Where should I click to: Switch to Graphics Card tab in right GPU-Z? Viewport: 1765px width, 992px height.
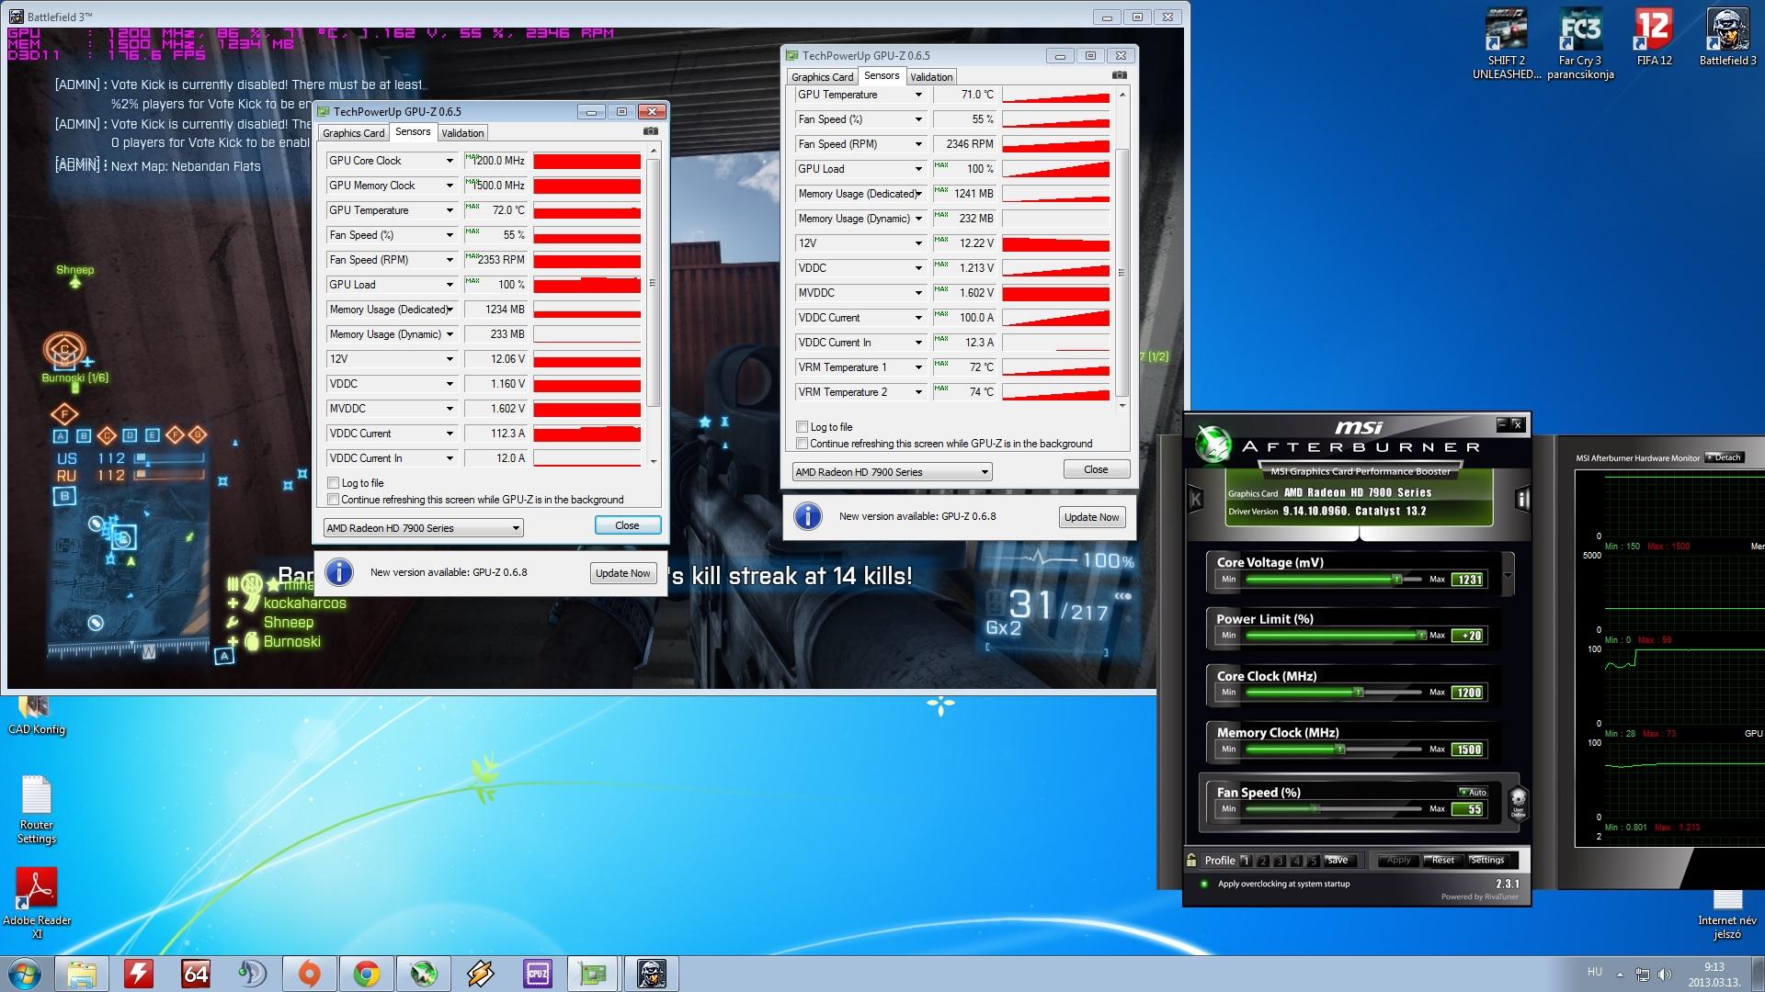tap(823, 77)
